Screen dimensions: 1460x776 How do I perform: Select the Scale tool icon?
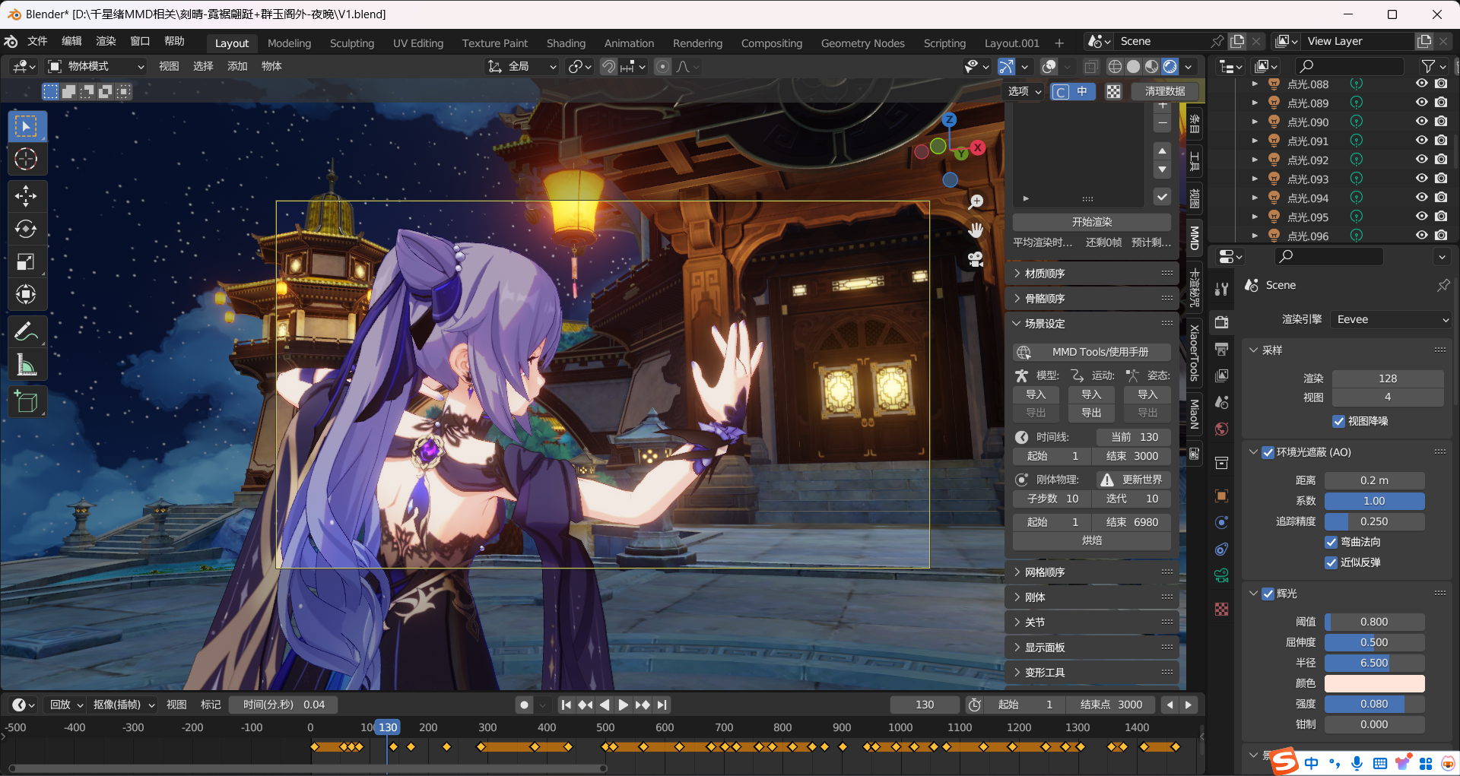tap(26, 262)
